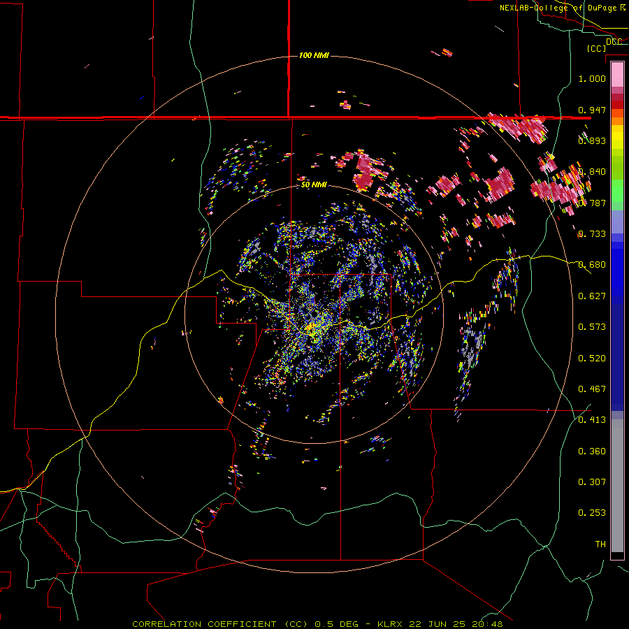629x629 pixels.
Task: Click the 0.680 scale value
Action: click(x=592, y=265)
